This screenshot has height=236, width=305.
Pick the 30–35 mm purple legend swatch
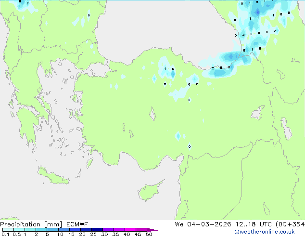point(108,230)
